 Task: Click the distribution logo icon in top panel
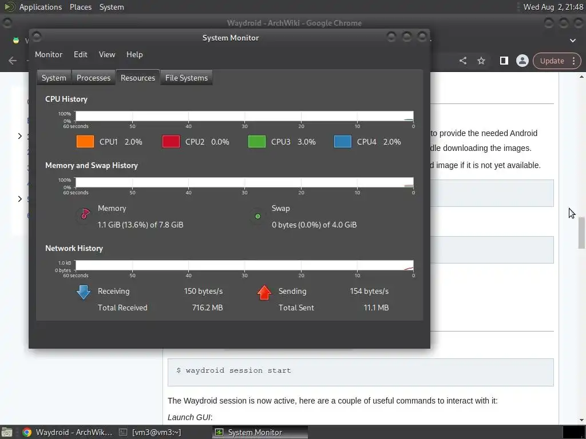click(9, 7)
